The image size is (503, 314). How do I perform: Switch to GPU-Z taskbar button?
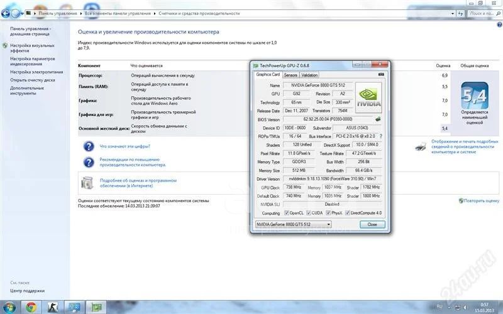coord(96,307)
